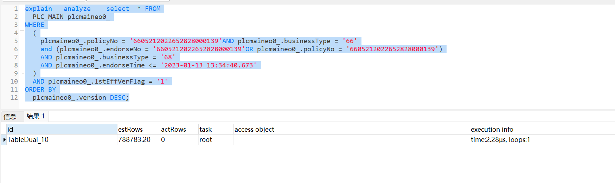Switch to the 信息 tab

point(10,117)
